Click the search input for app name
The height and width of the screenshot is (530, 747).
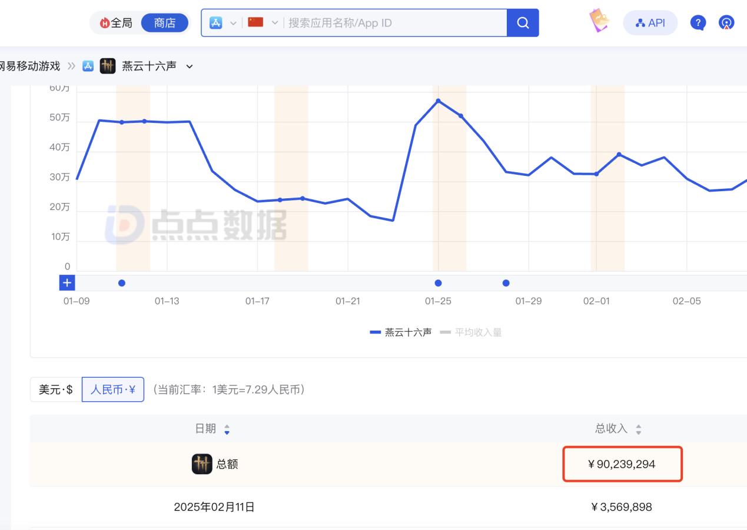coord(394,23)
